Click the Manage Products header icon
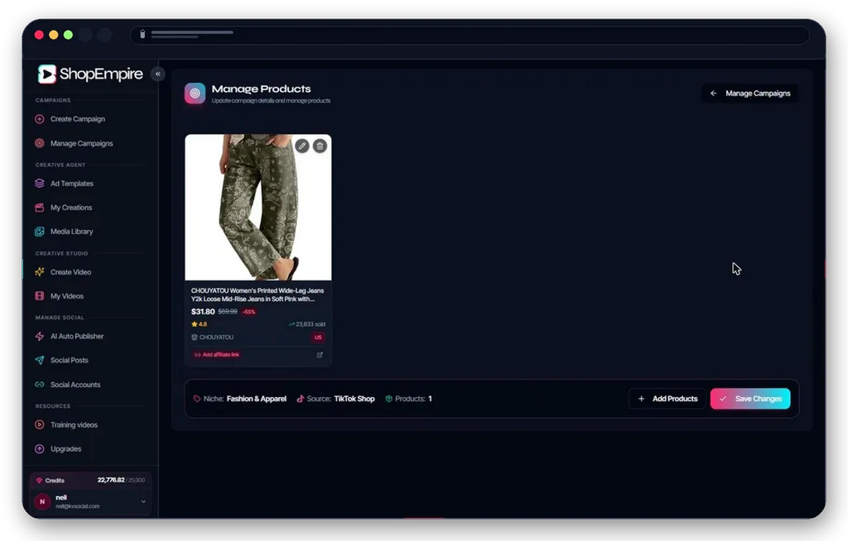This screenshot has height=541, width=848. 195,93
